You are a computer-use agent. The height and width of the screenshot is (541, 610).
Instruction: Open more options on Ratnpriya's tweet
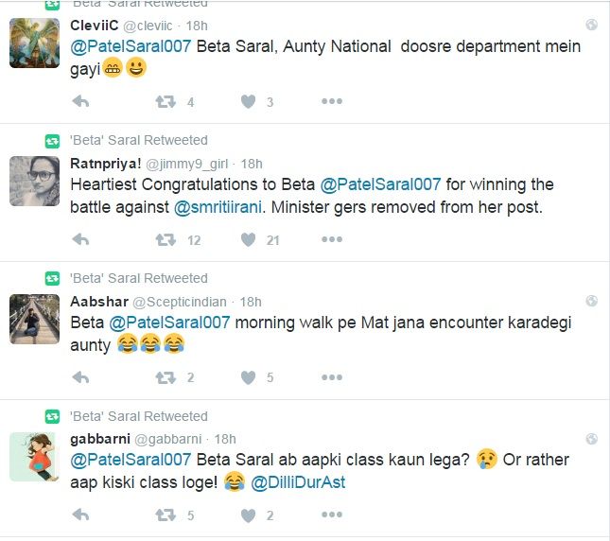click(x=331, y=240)
